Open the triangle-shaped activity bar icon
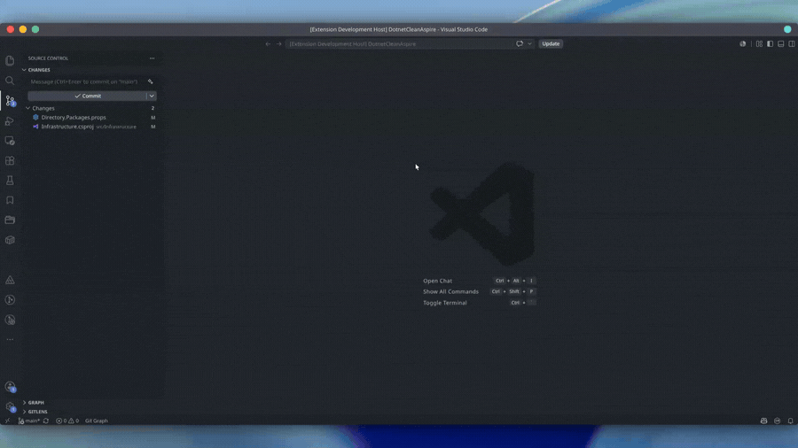 (x=10, y=280)
